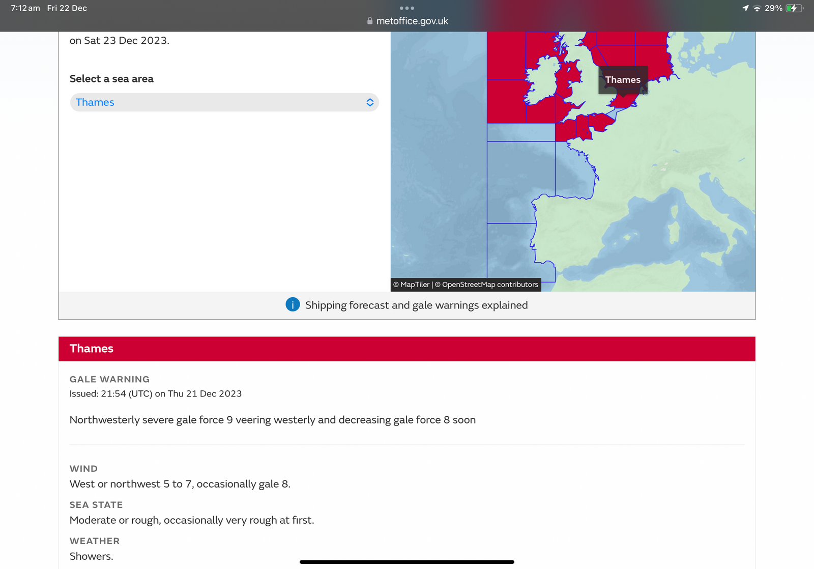Tap the battery charging icon
The width and height of the screenshot is (814, 569).
tap(794, 8)
